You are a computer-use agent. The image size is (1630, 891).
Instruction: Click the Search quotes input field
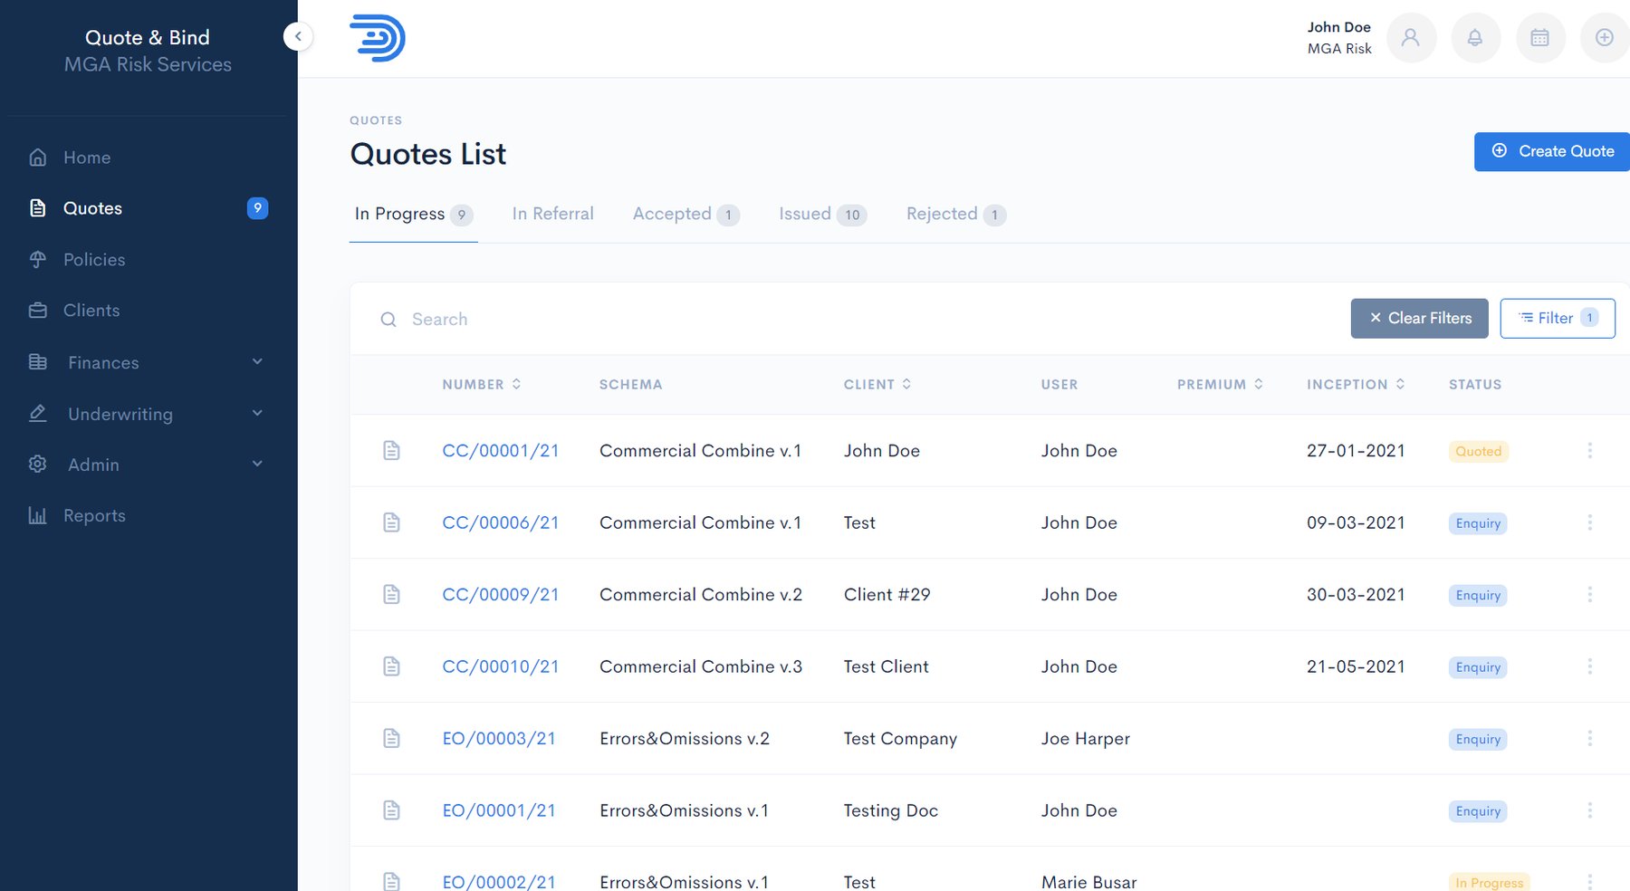[x=815, y=320]
